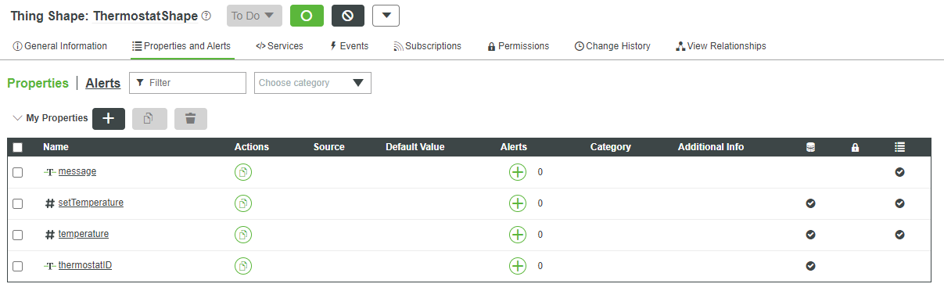
Task: Collapse the My Properties section
Action: point(18,118)
